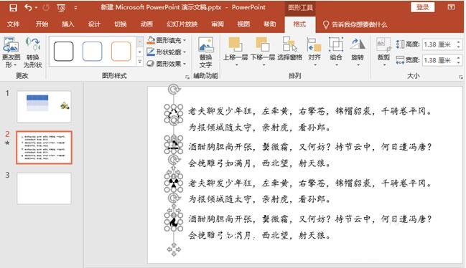The width and height of the screenshot is (466, 268).
Task: Click the four-arrow move handle at bottom
Action: click(174, 249)
